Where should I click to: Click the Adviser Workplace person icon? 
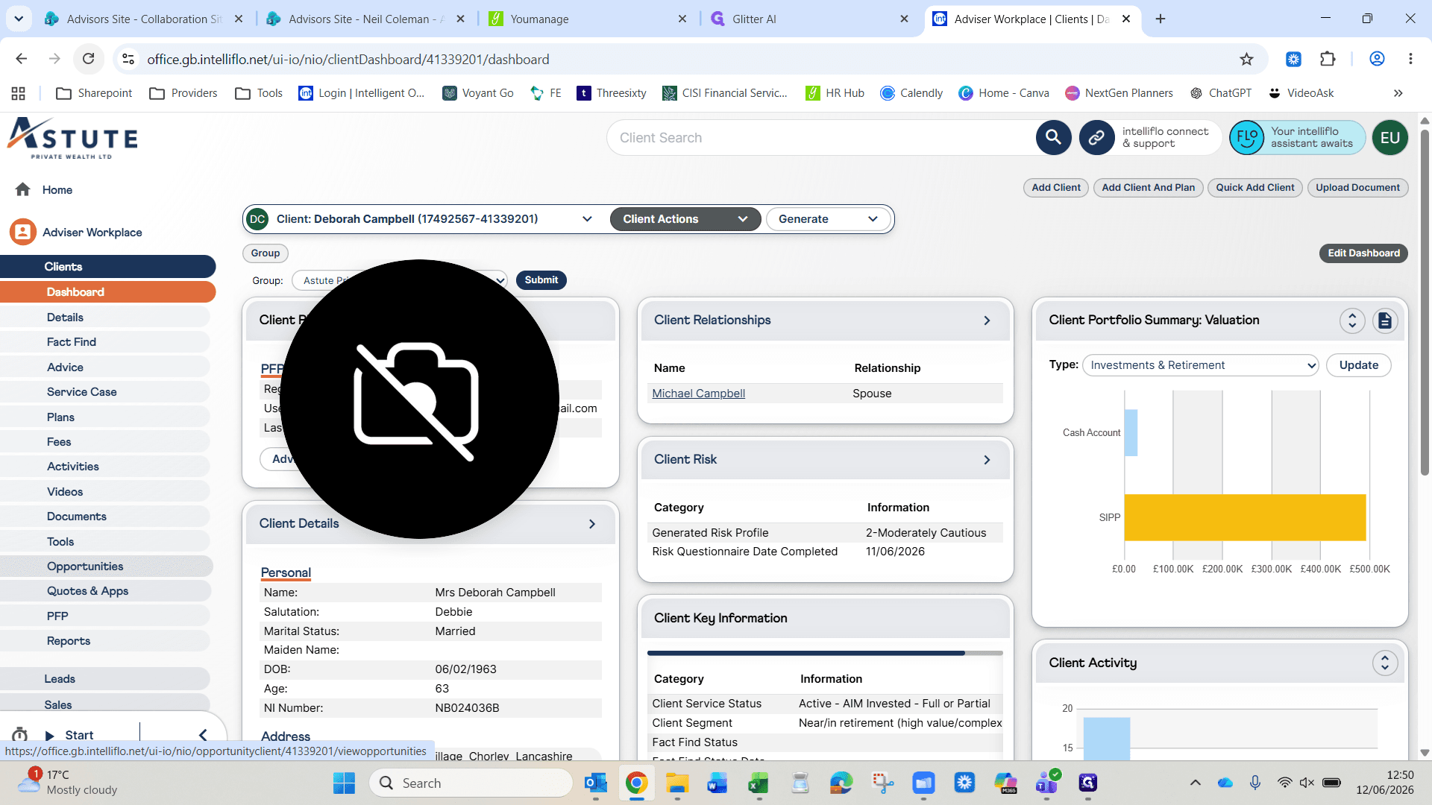(x=23, y=232)
